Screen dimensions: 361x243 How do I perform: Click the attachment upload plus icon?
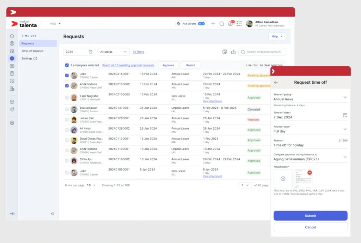tap(283, 179)
